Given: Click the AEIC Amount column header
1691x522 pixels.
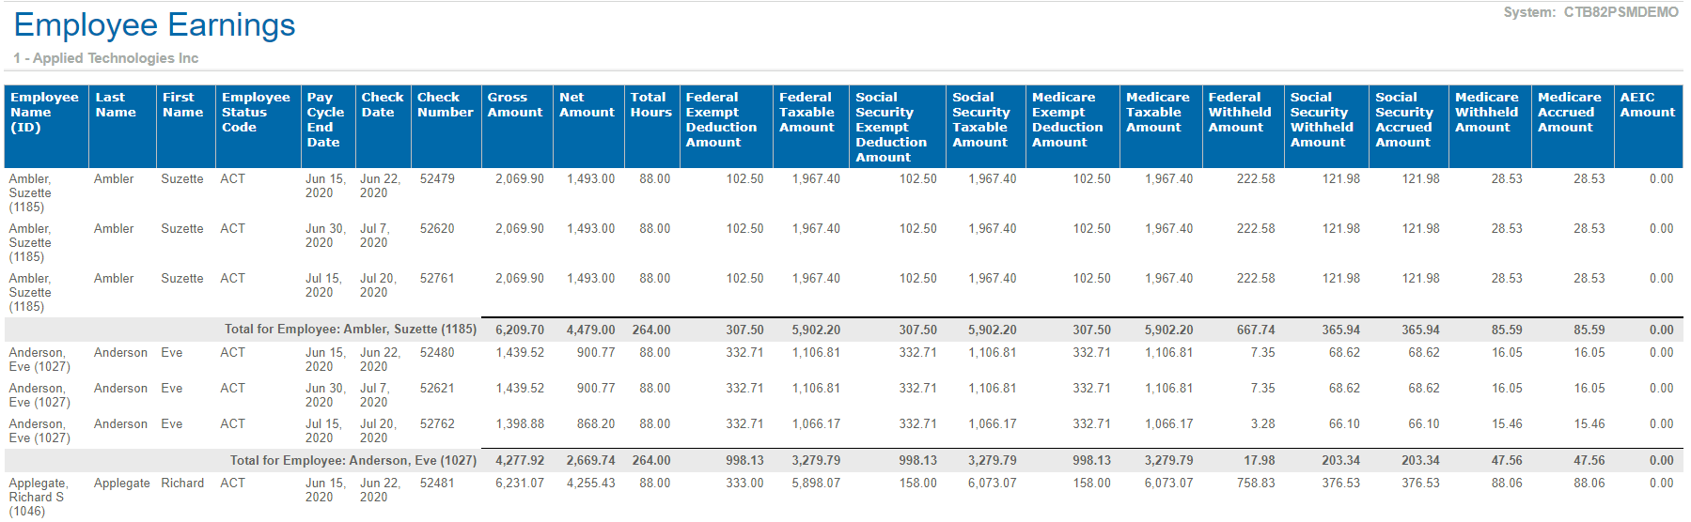Looking at the screenshot, I should (x=1647, y=104).
